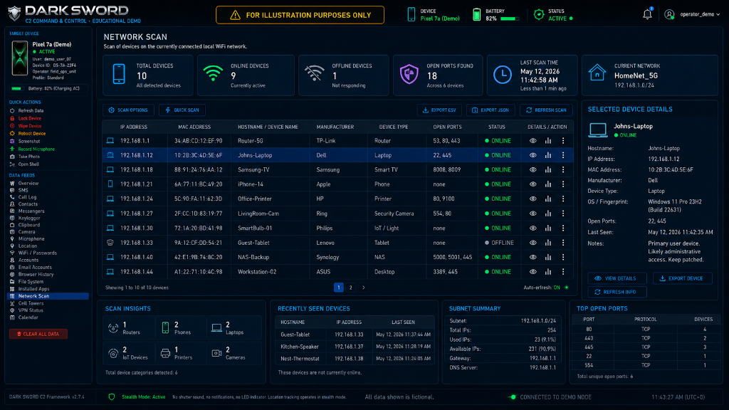Click Refresh Data quick action
The height and width of the screenshot is (410, 729).
[31, 110]
